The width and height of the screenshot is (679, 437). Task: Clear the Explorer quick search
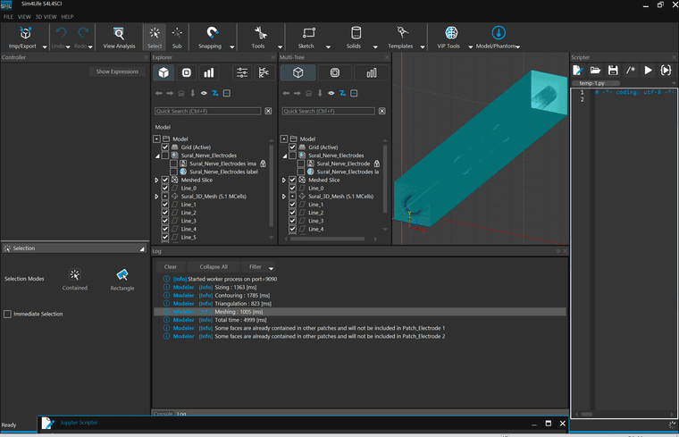[268, 112]
